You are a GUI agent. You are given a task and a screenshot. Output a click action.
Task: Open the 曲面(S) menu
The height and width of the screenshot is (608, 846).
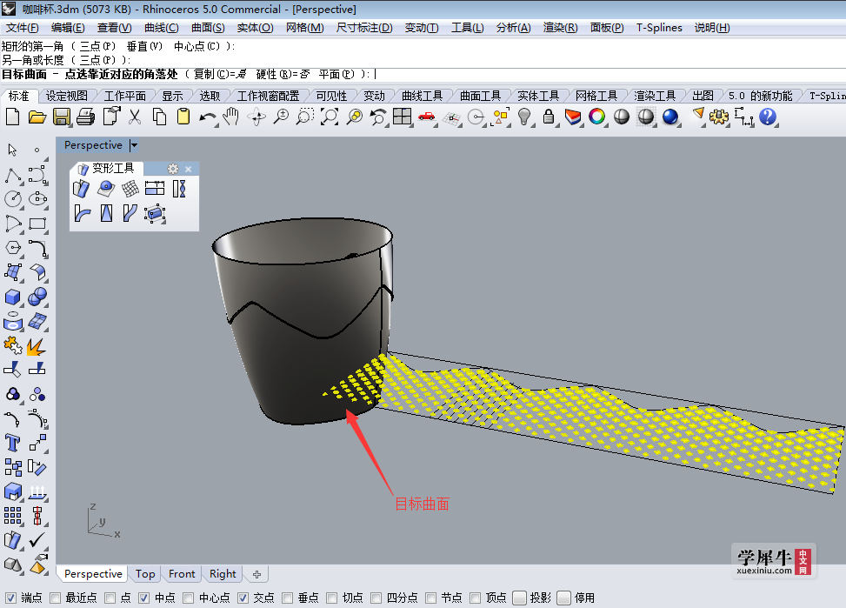(x=208, y=28)
